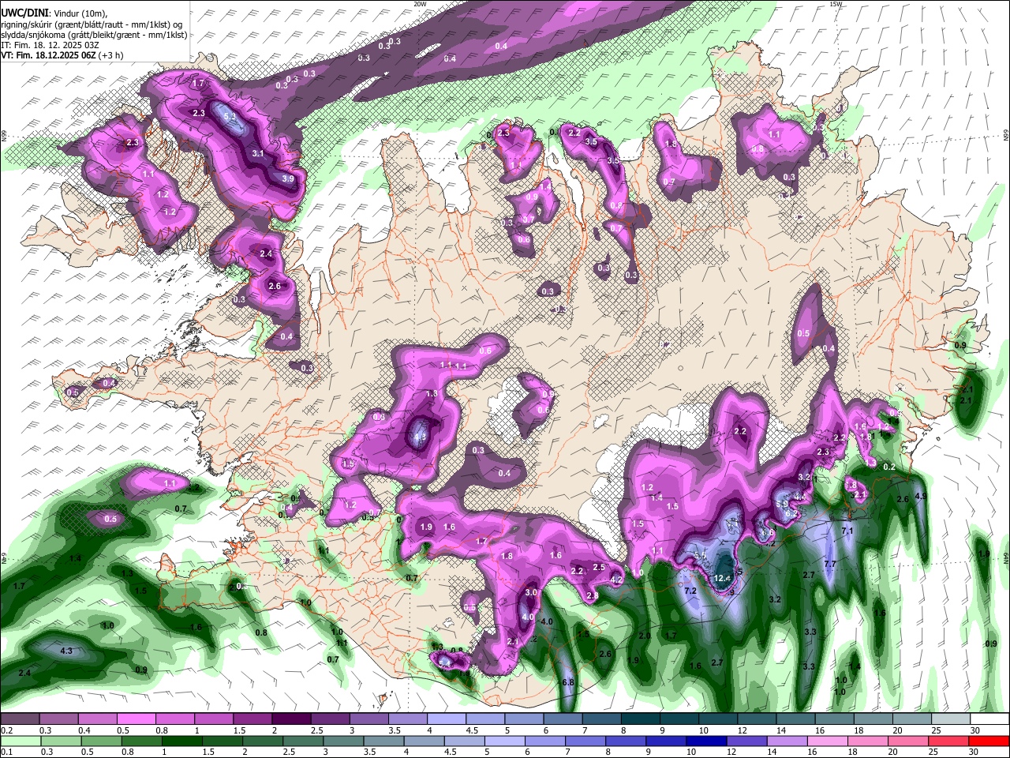Click the white swatch ending the upper legend row

(989, 719)
